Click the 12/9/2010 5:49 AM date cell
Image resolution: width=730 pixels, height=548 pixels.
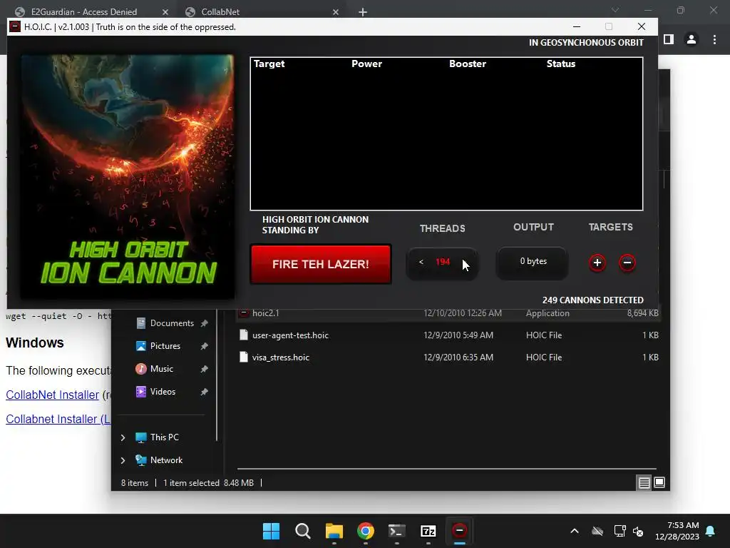[458, 335]
